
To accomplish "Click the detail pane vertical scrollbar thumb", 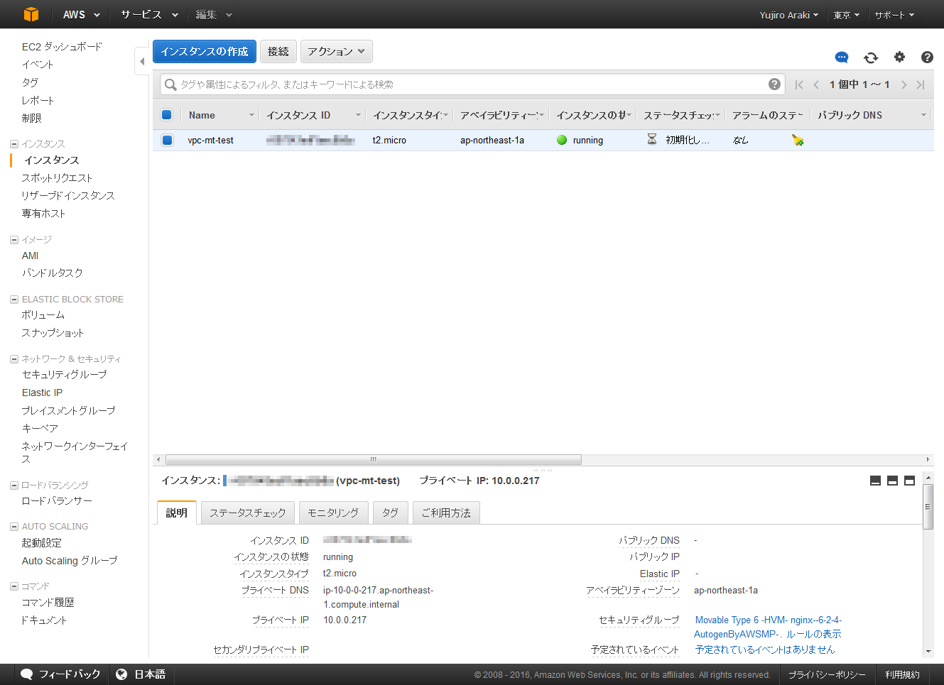I will pos(928,507).
